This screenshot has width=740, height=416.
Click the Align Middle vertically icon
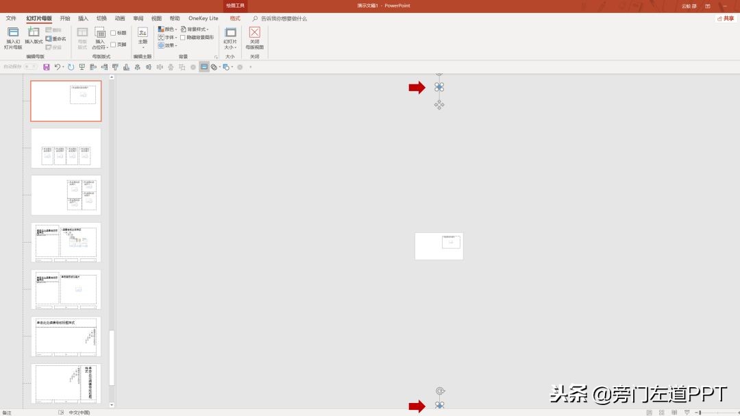149,67
